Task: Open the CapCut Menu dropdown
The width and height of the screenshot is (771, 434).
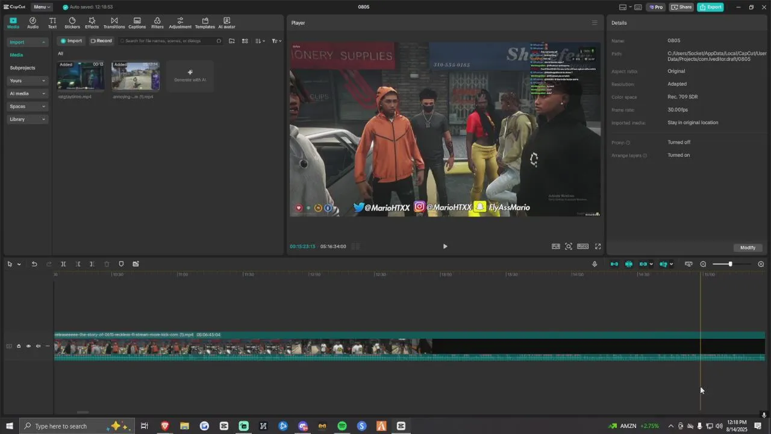Action: coord(42,7)
